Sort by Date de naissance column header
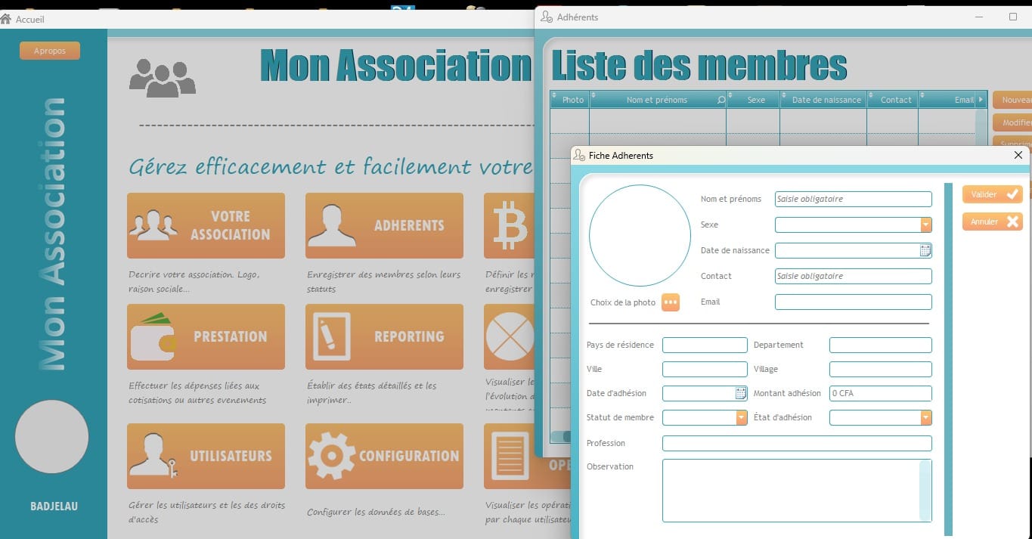Image resolution: width=1032 pixels, height=539 pixels. [823, 100]
